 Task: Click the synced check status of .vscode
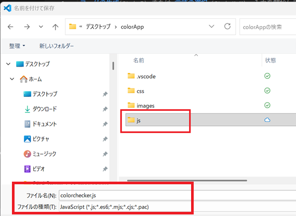click(267, 76)
